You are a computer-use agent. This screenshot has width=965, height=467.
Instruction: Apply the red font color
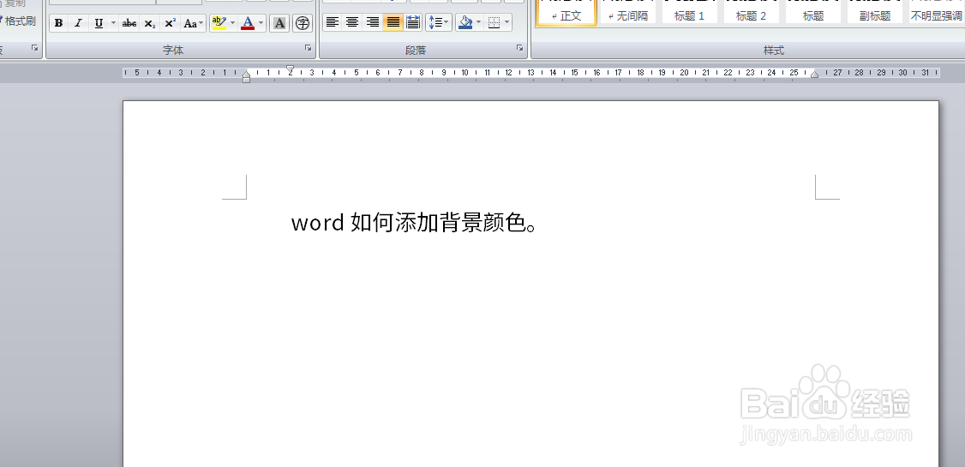[x=248, y=23]
